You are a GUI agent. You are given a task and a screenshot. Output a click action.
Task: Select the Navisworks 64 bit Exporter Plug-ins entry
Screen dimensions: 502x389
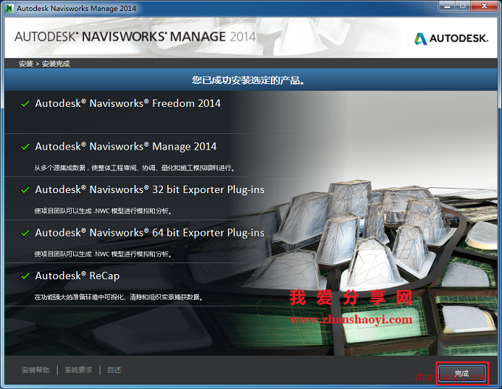tap(150, 233)
